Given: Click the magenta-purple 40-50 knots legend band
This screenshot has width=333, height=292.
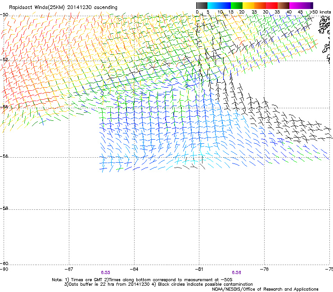Looking at the screenshot, I should pyautogui.click(x=301, y=5).
